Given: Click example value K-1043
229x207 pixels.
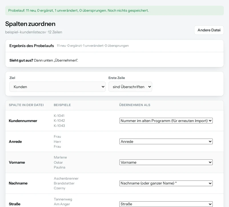Looking at the screenshot, I should pos(59,126).
